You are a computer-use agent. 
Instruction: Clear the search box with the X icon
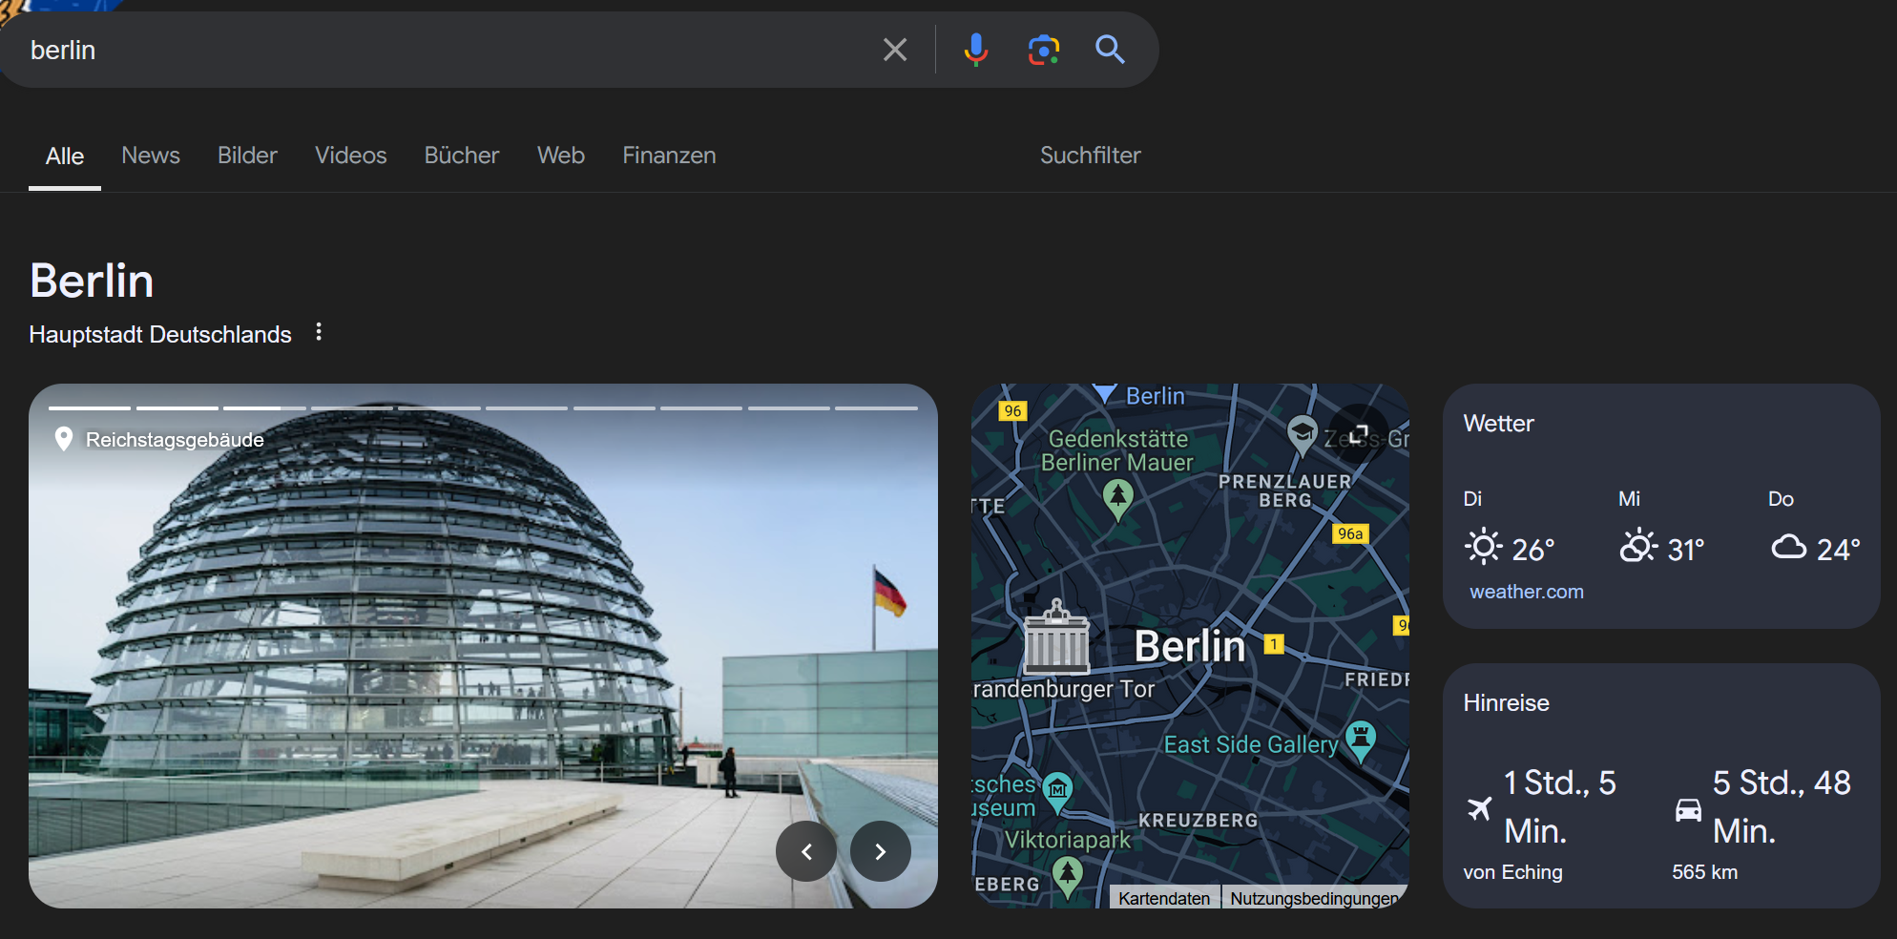(894, 50)
